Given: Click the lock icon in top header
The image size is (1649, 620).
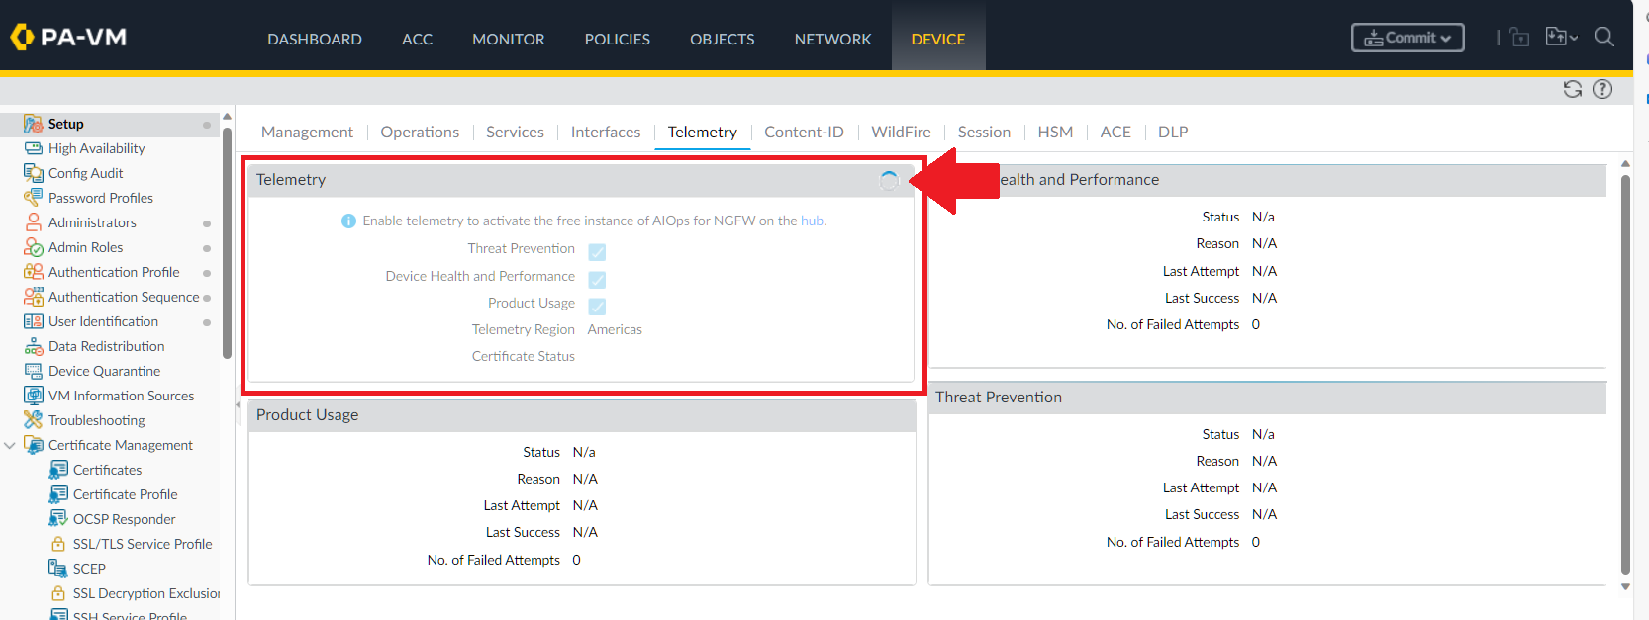Looking at the screenshot, I should click(x=1520, y=38).
